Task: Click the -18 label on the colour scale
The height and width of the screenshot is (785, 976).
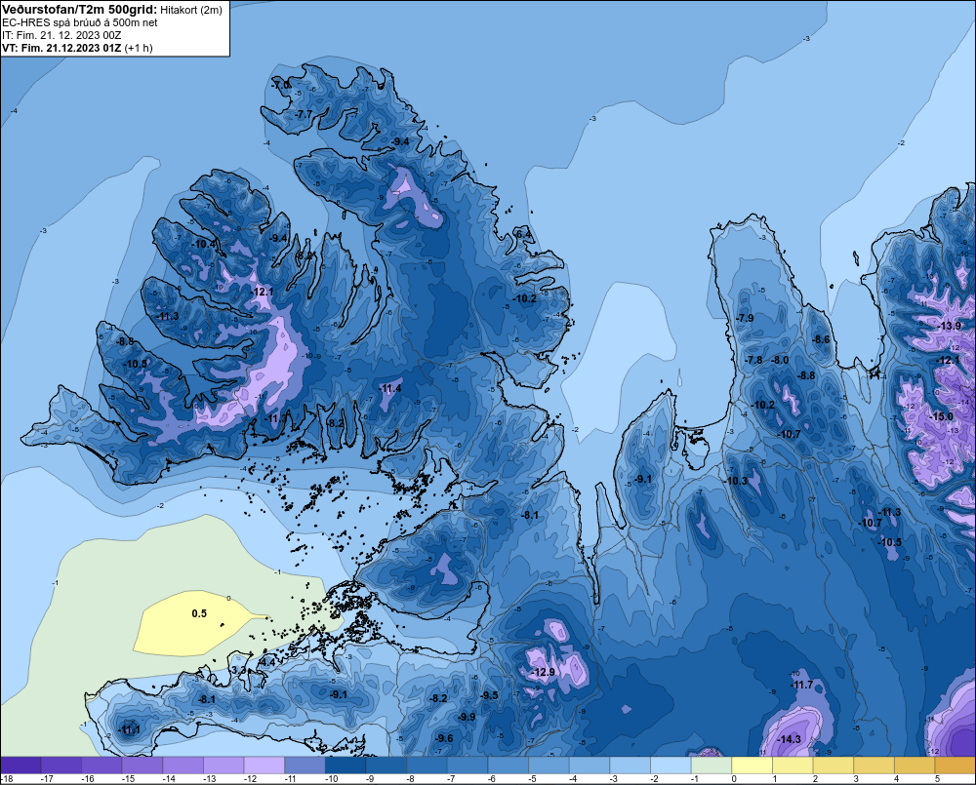Action: (x=7, y=779)
